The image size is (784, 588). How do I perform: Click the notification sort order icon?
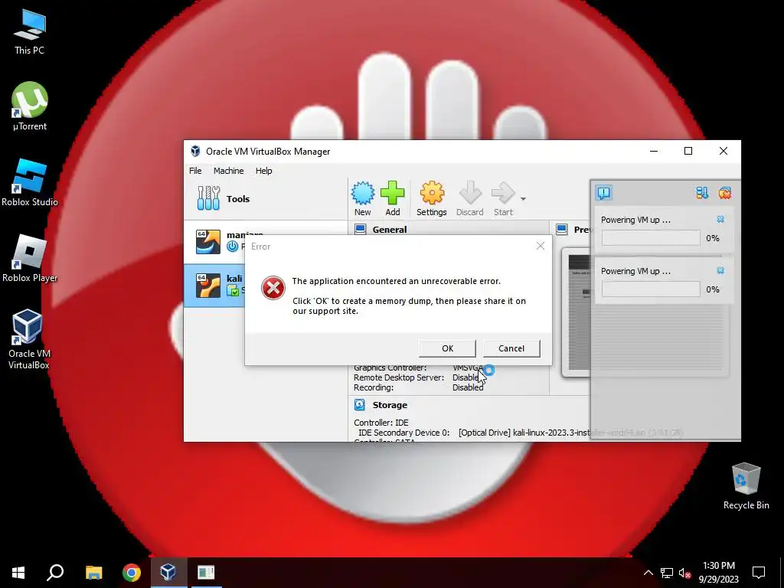[x=702, y=193]
